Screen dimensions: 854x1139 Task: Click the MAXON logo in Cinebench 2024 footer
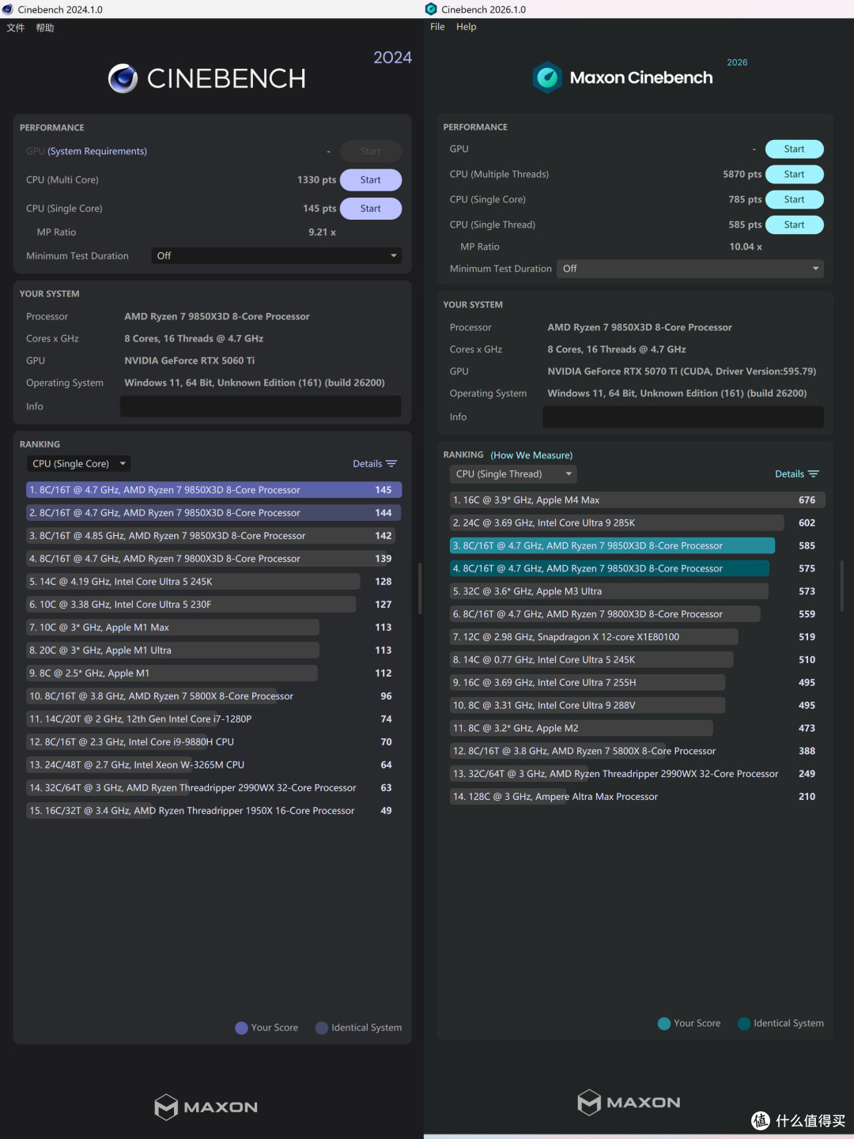point(206,1107)
